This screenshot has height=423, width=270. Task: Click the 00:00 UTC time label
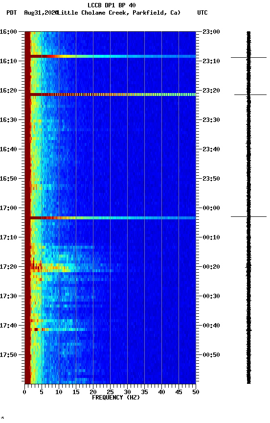(211, 208)
